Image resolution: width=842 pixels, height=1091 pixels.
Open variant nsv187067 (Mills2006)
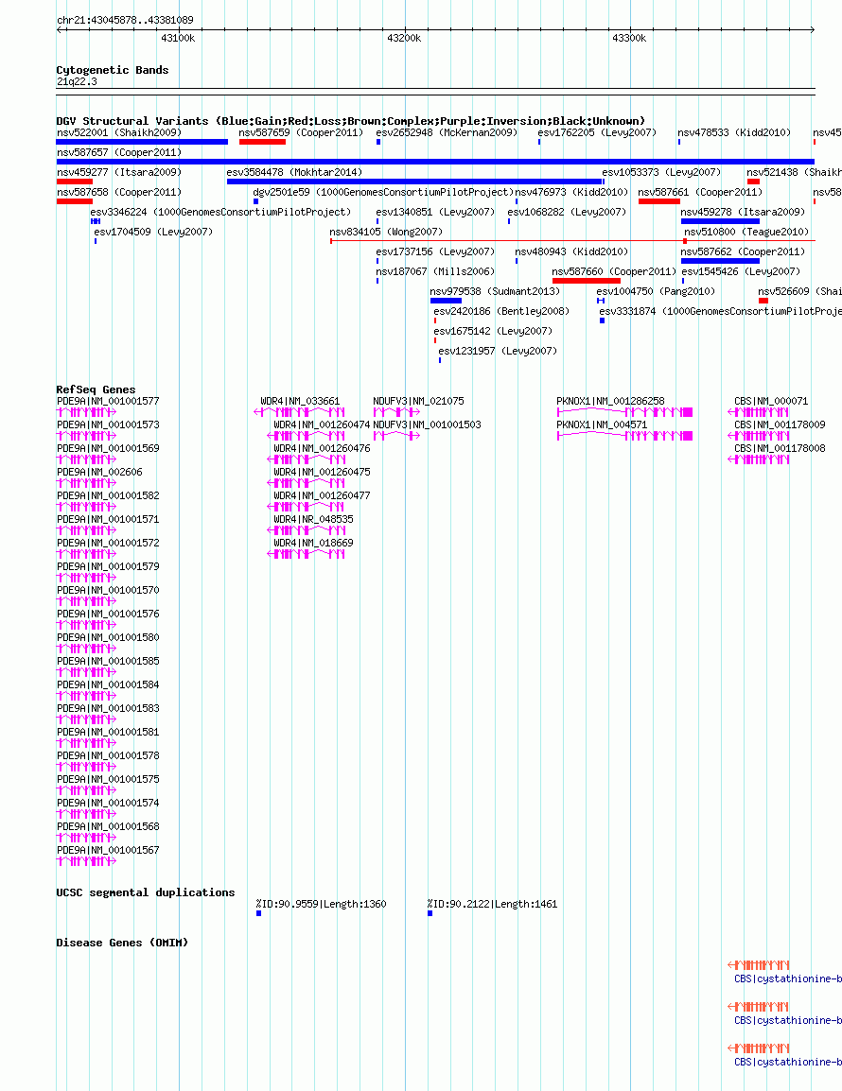coord(435,271)
